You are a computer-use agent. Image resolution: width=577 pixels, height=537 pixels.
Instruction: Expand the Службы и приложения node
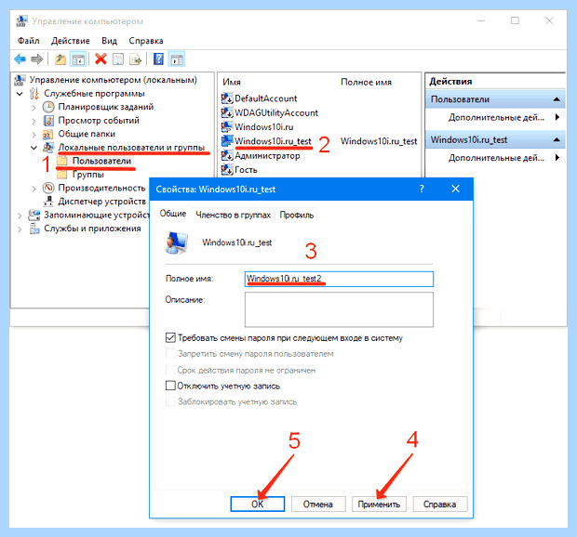20,229
